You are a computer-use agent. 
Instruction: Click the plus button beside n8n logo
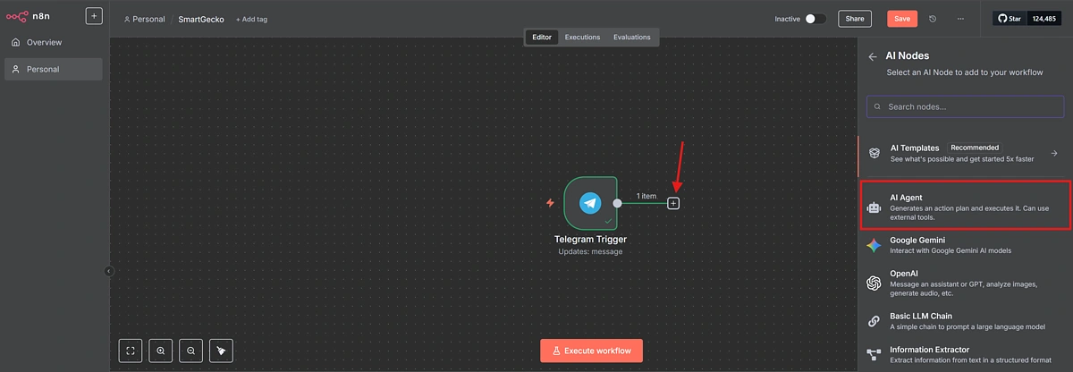tap(94, 16)
